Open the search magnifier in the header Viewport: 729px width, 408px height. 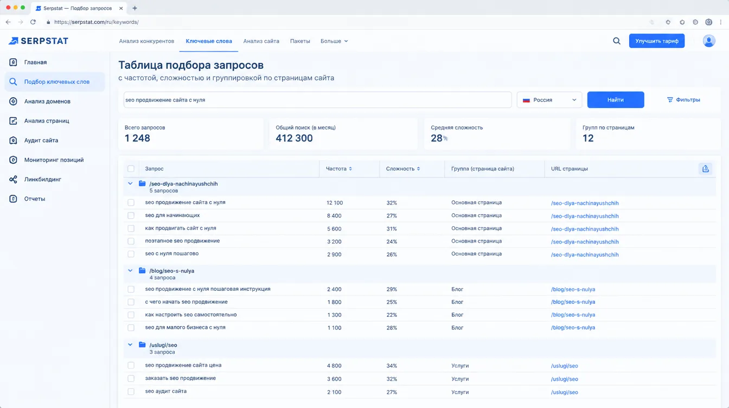click(617, 41)
